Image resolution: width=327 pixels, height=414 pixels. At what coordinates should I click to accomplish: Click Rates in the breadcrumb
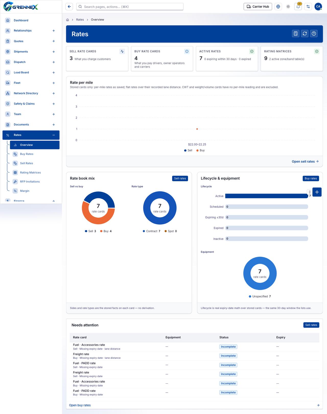pos(80,20)
